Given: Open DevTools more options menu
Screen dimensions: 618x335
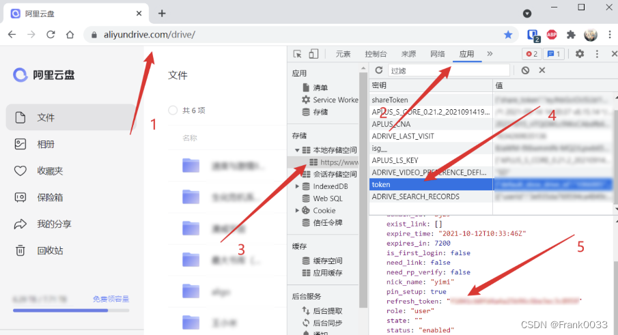Looking at the screenshot, I should 597,54.
